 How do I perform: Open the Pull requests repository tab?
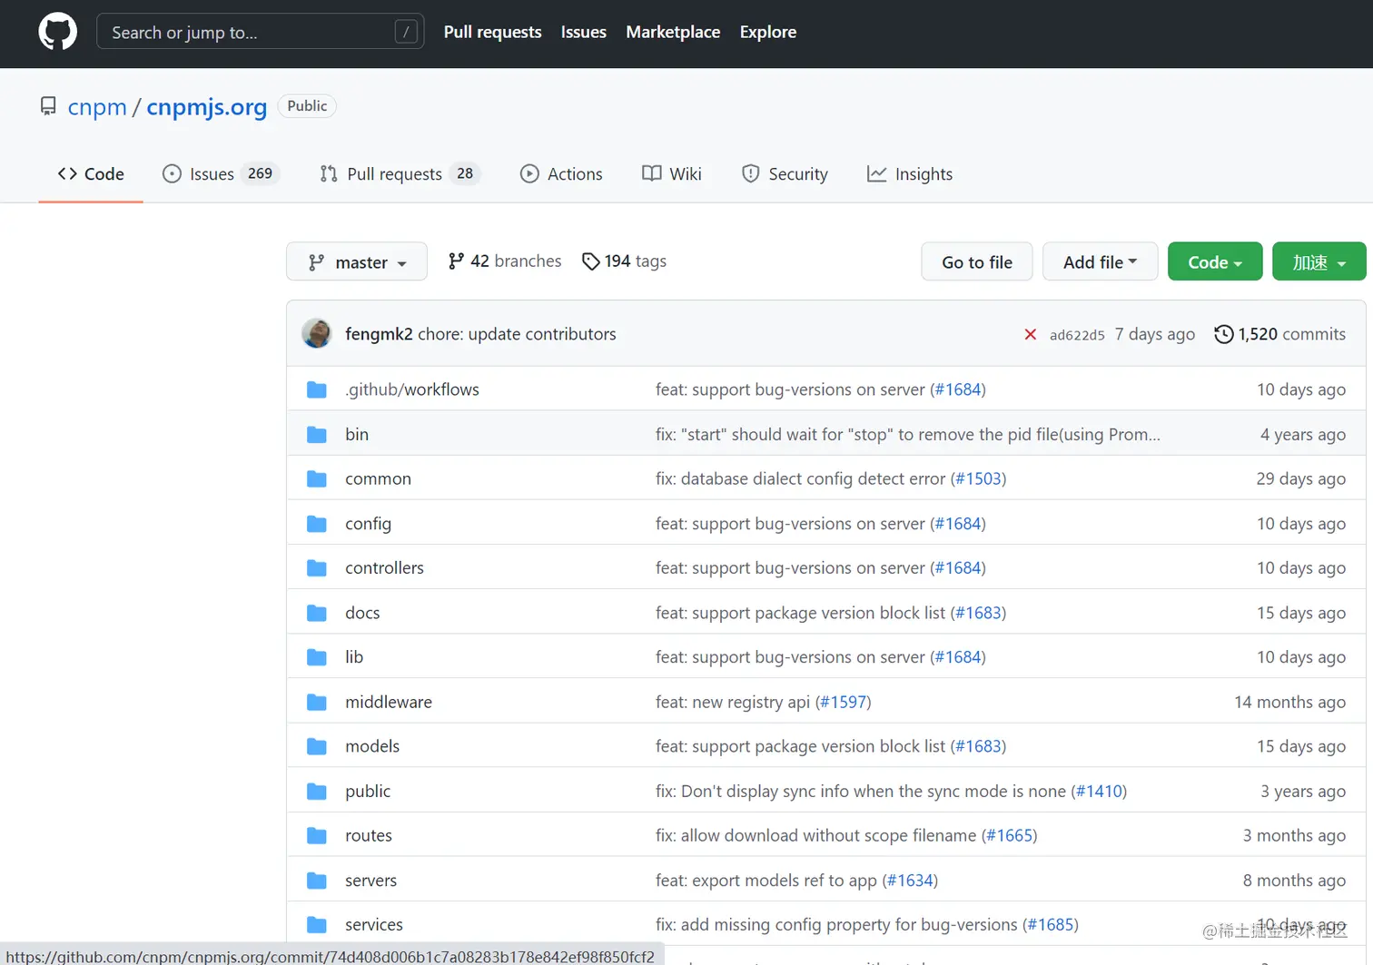400,173
